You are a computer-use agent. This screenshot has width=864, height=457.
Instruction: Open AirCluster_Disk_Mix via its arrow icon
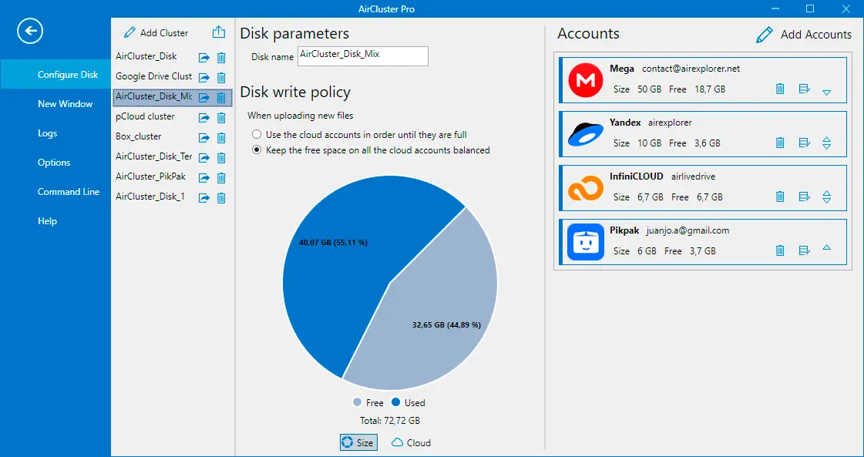[204, 98]
